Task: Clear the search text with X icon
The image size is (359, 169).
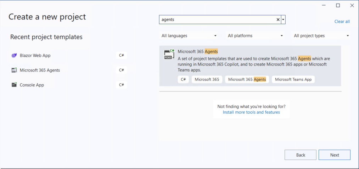Action: click(x=278, y=20)
